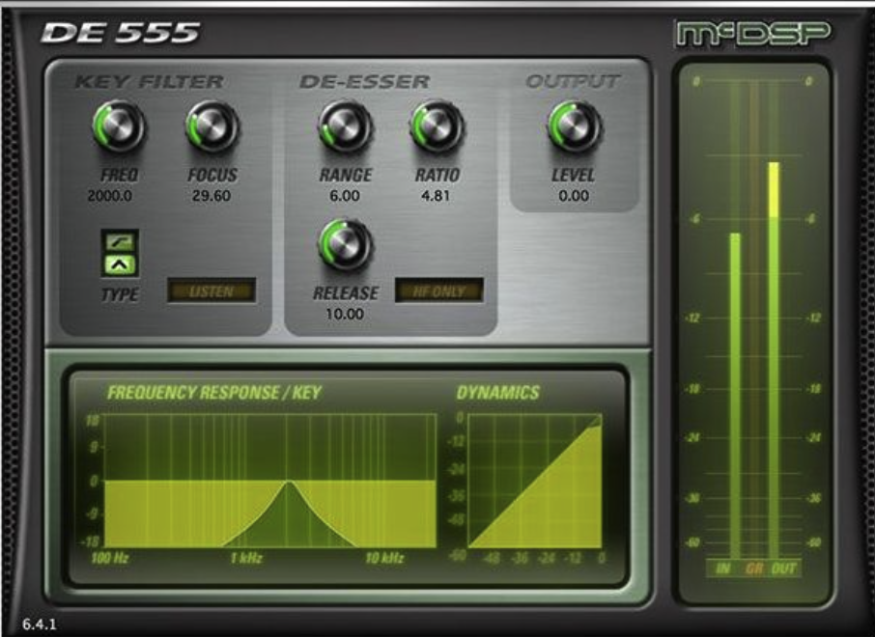Click the RELEASE value 10.00

345,314
